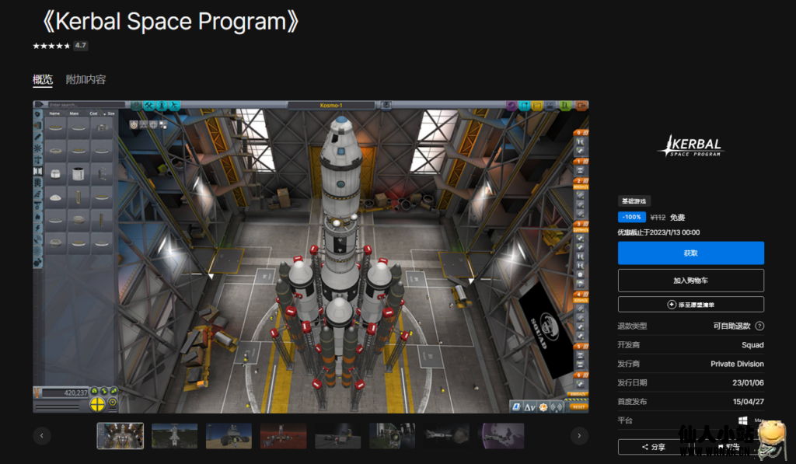The image size is (796, 464).
Task: Click the -100% discount badge
Action: [x=631, y=217]
